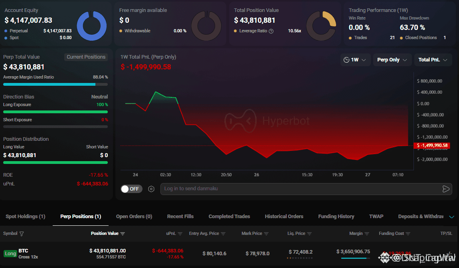Expand the tabs overflow chevron
The width and height of the screenshot is (459, 268).
coord(452,217)
